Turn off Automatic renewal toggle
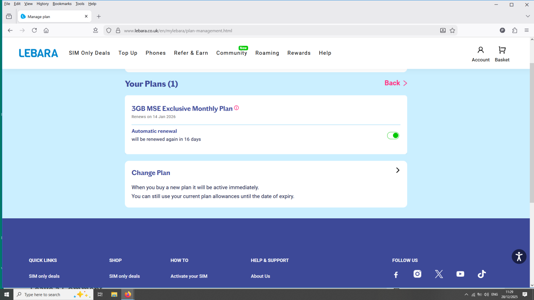Image resolution: width=534 pixels, height=300 pixels. [x=393, y=135]
